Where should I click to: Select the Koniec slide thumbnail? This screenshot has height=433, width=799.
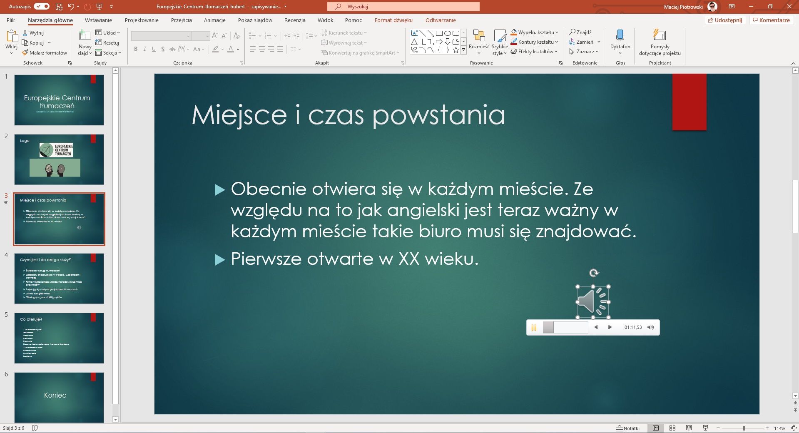point(59,398)
